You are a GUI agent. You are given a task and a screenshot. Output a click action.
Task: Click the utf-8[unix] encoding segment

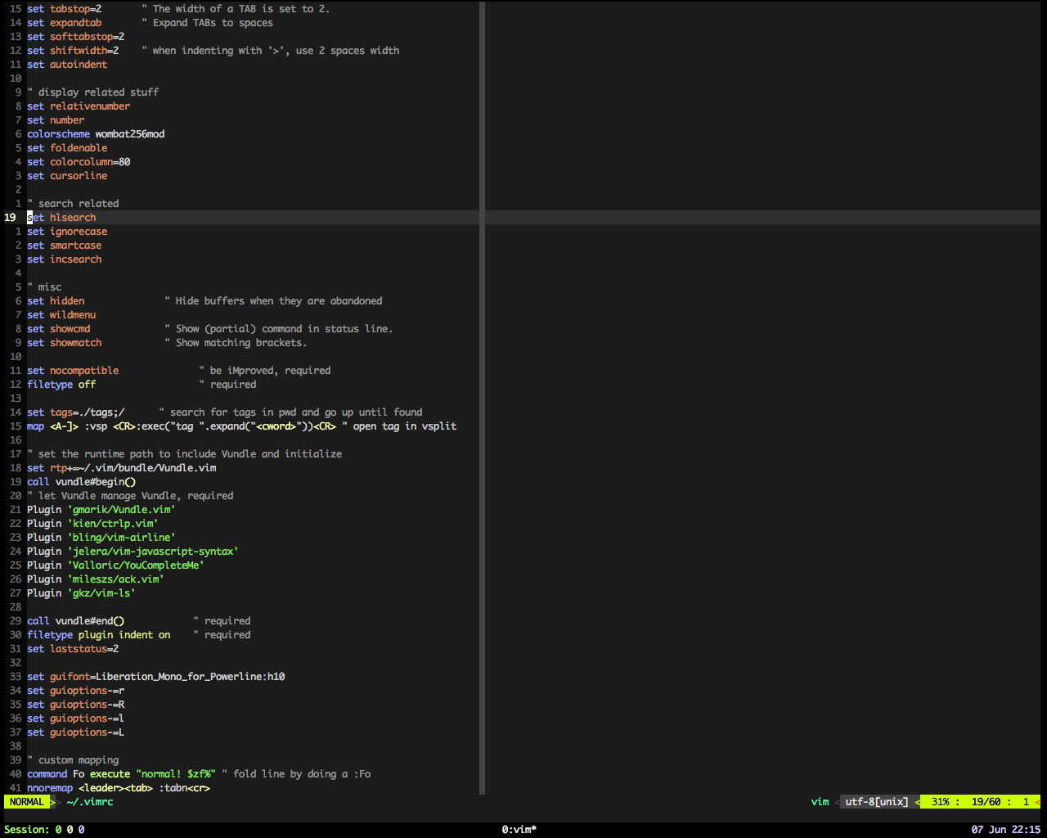click(x=877, y=802)
